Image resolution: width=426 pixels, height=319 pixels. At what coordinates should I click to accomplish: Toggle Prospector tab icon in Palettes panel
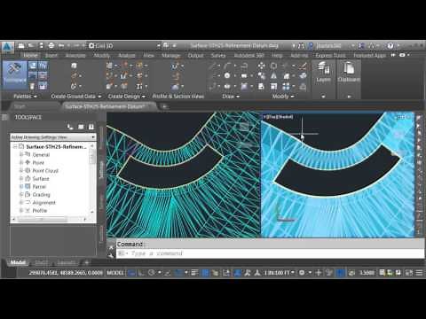pos(33,66)
